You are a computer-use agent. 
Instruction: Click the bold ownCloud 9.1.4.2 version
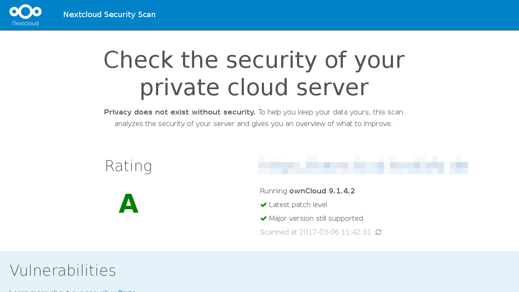pyautogui.click(x=322, y=191)
